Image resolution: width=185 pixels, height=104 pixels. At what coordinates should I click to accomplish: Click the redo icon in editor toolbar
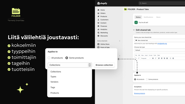(139, 58)
